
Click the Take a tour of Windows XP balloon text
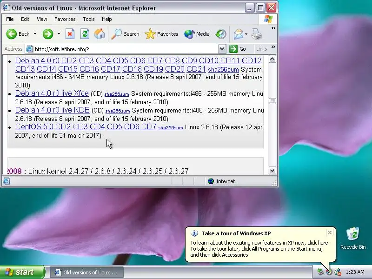236,233
